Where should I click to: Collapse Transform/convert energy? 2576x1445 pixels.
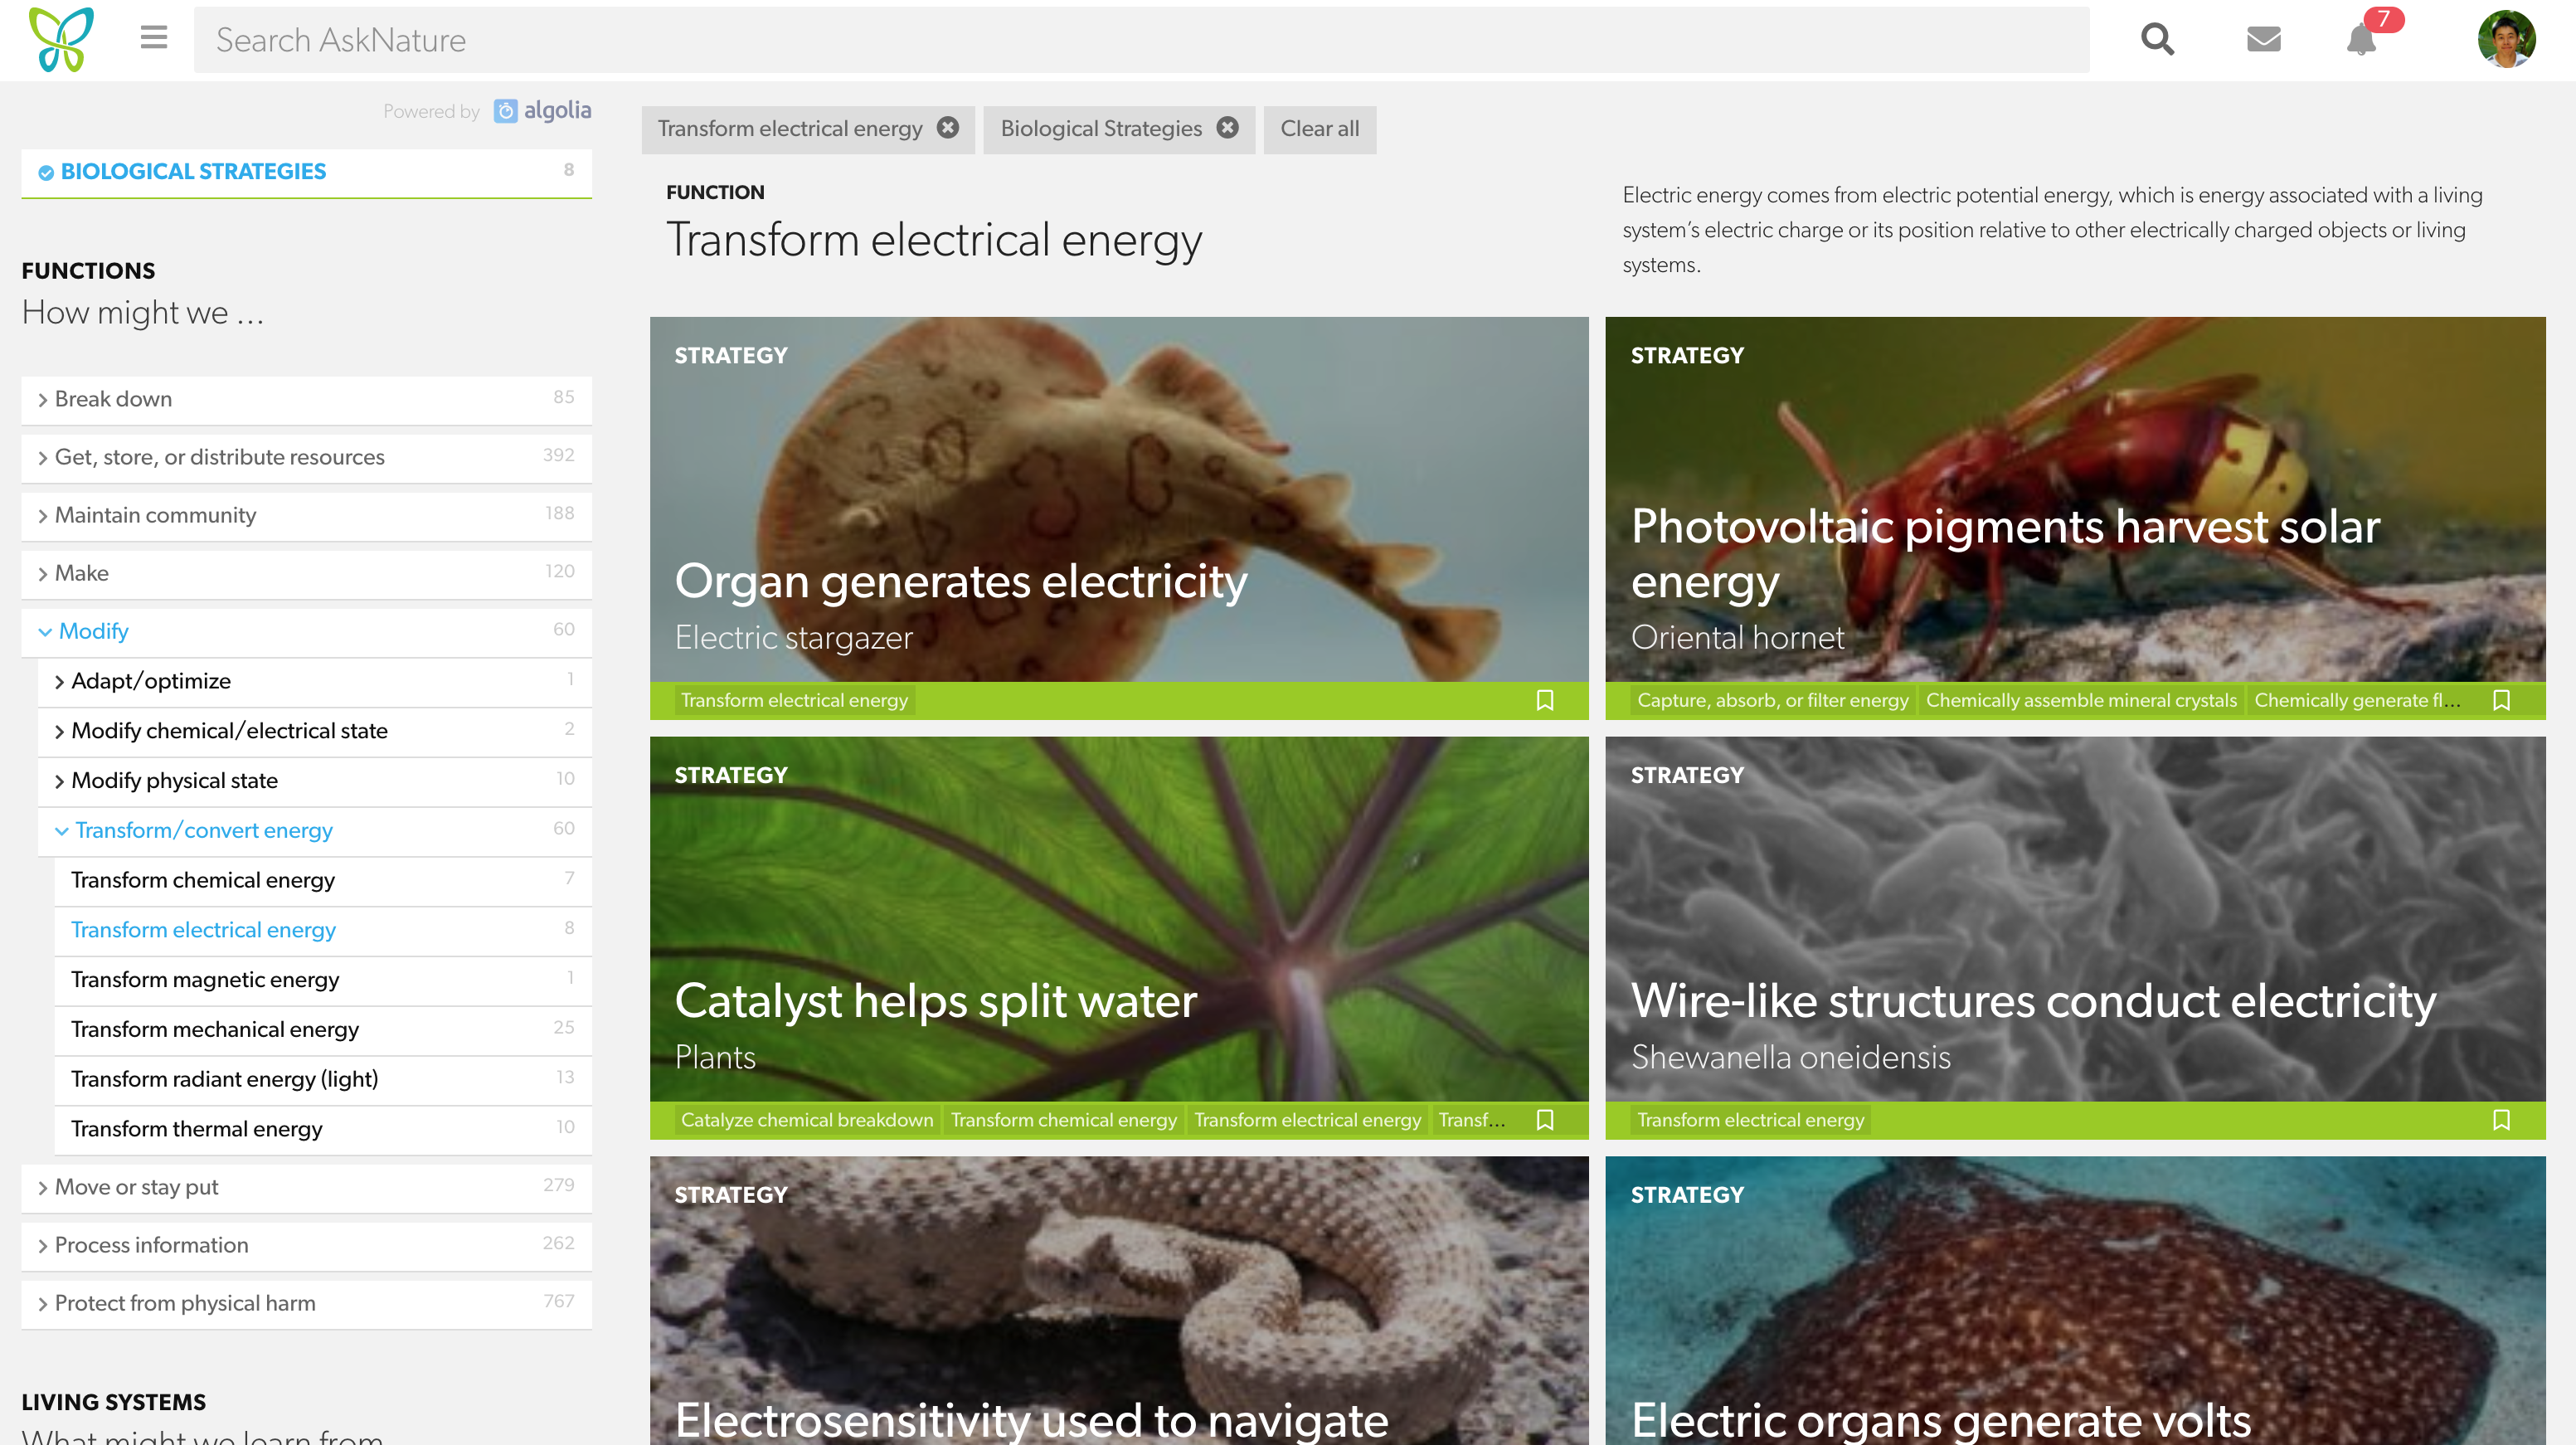[314, 831]
